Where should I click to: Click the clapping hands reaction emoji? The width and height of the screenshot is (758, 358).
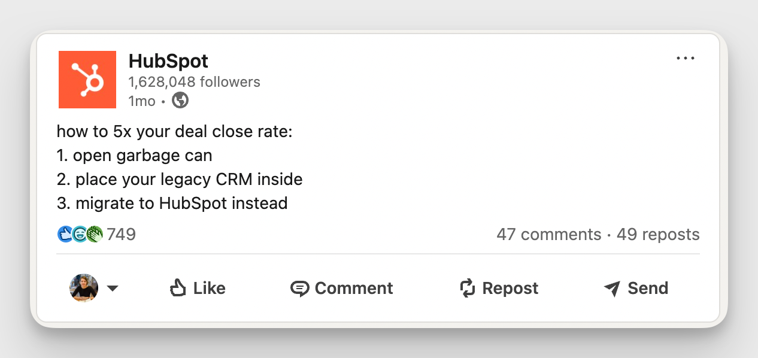click(93, 234)
